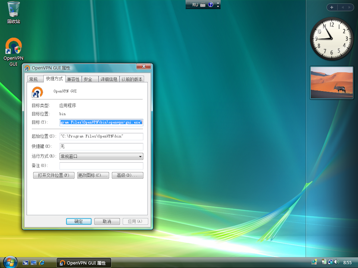This screenshot has width=358, height=268.
Task: Click the 快捷键(K) shortcut key field
Action: click(x=101, y=146)
